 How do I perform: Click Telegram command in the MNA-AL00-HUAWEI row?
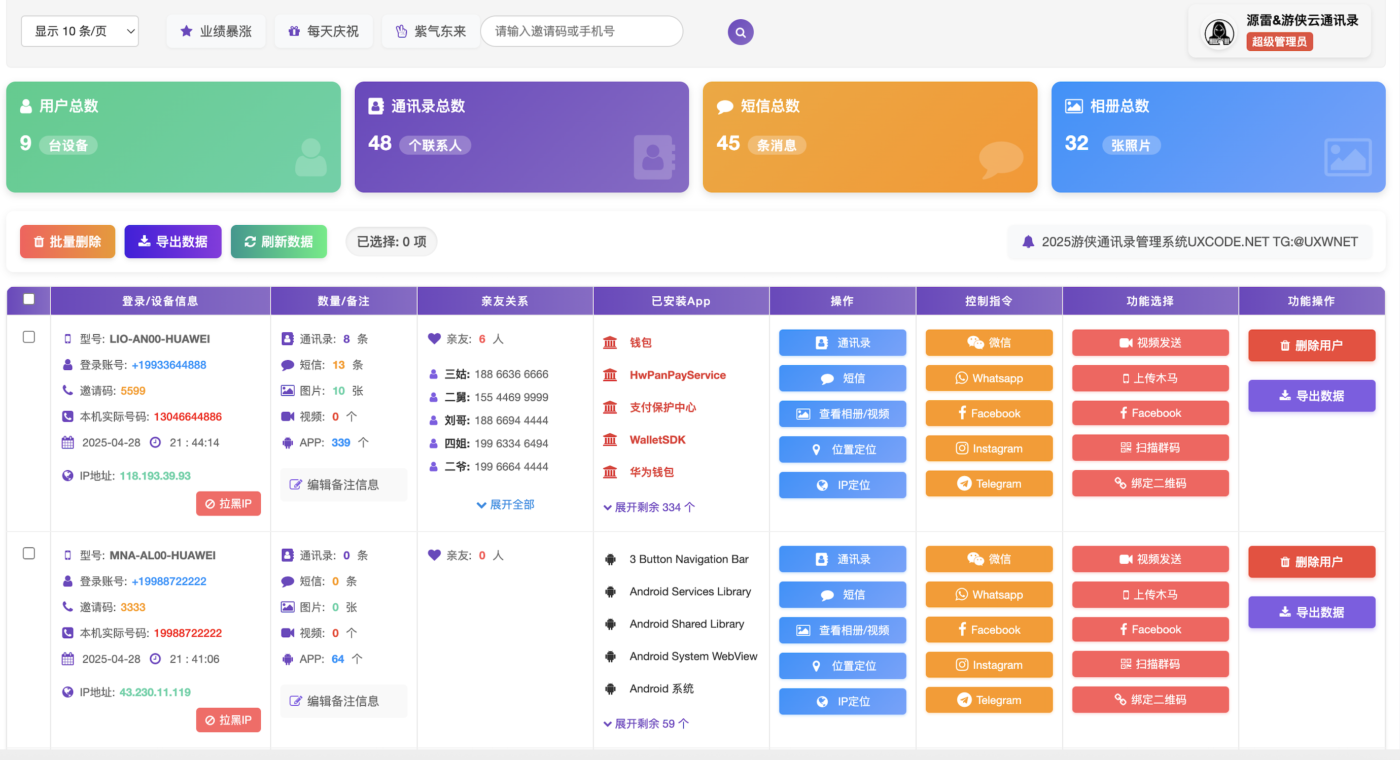[989, 700]
